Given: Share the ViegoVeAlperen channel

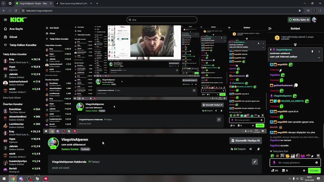Looking at the screenshot, I should coord(250,149).
